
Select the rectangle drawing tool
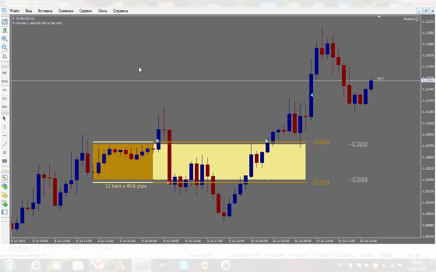(x=4, y=161)
